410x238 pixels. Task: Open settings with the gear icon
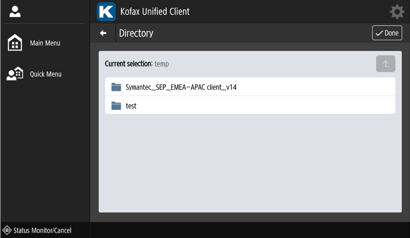pos(397,12)
